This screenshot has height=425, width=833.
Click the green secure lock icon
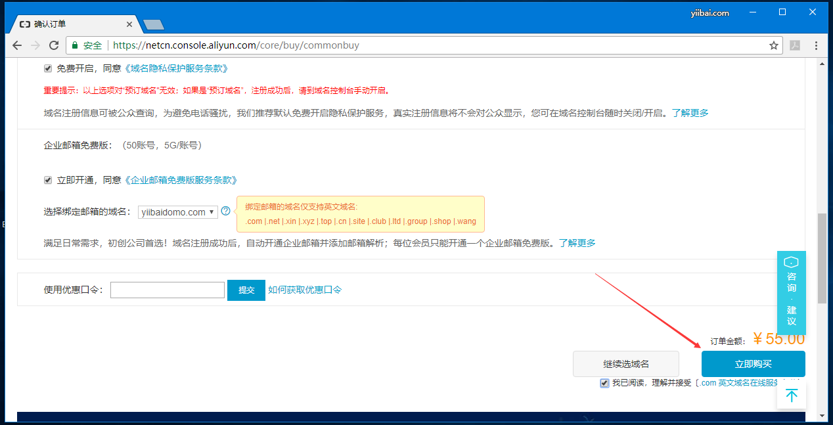[76, 45]
